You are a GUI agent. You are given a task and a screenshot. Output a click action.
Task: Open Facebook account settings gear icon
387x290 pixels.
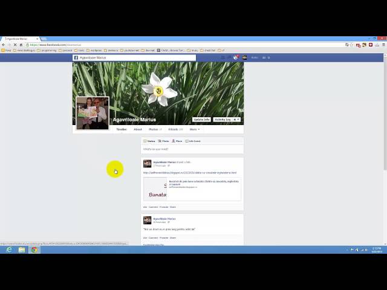[268, 57]
